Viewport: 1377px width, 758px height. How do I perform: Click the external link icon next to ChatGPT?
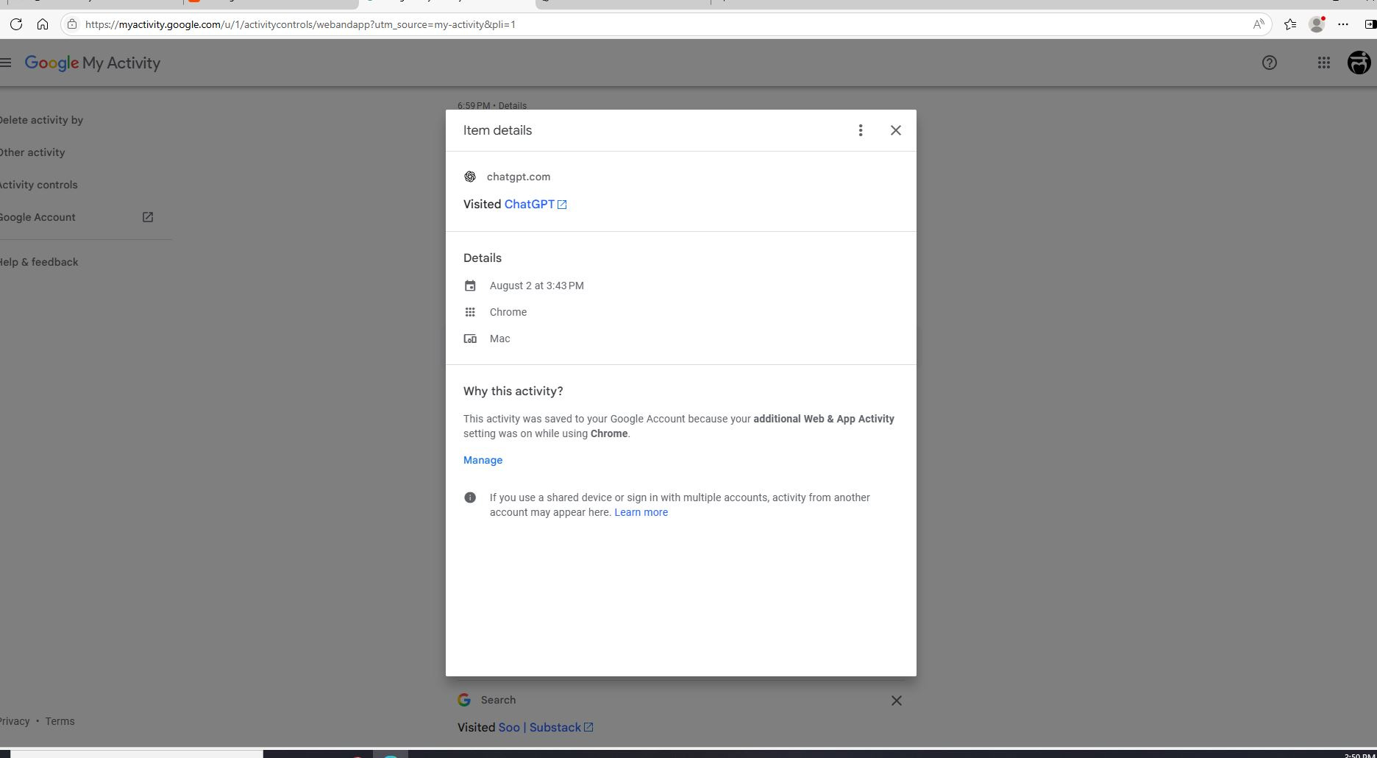pos(562,205)
